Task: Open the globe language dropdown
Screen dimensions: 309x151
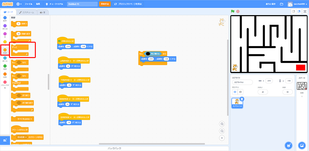Action: (x=19, y=4)
